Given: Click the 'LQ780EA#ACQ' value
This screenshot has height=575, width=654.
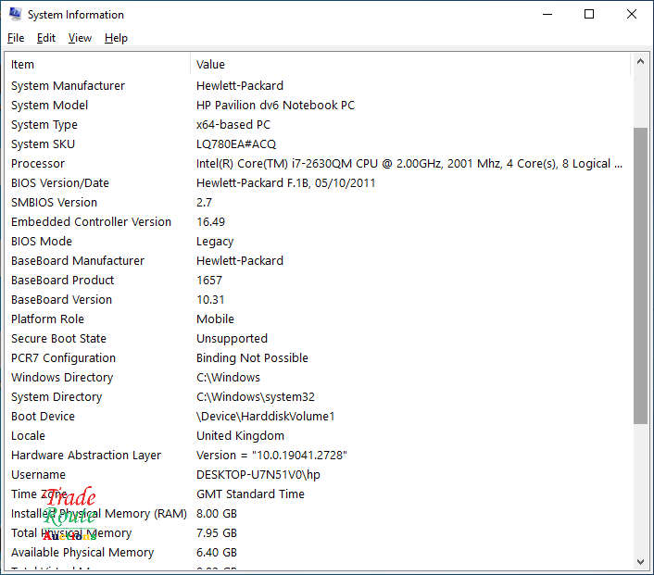Looking at the screenshot, I should pyautogui.click(x=236, y=144).
